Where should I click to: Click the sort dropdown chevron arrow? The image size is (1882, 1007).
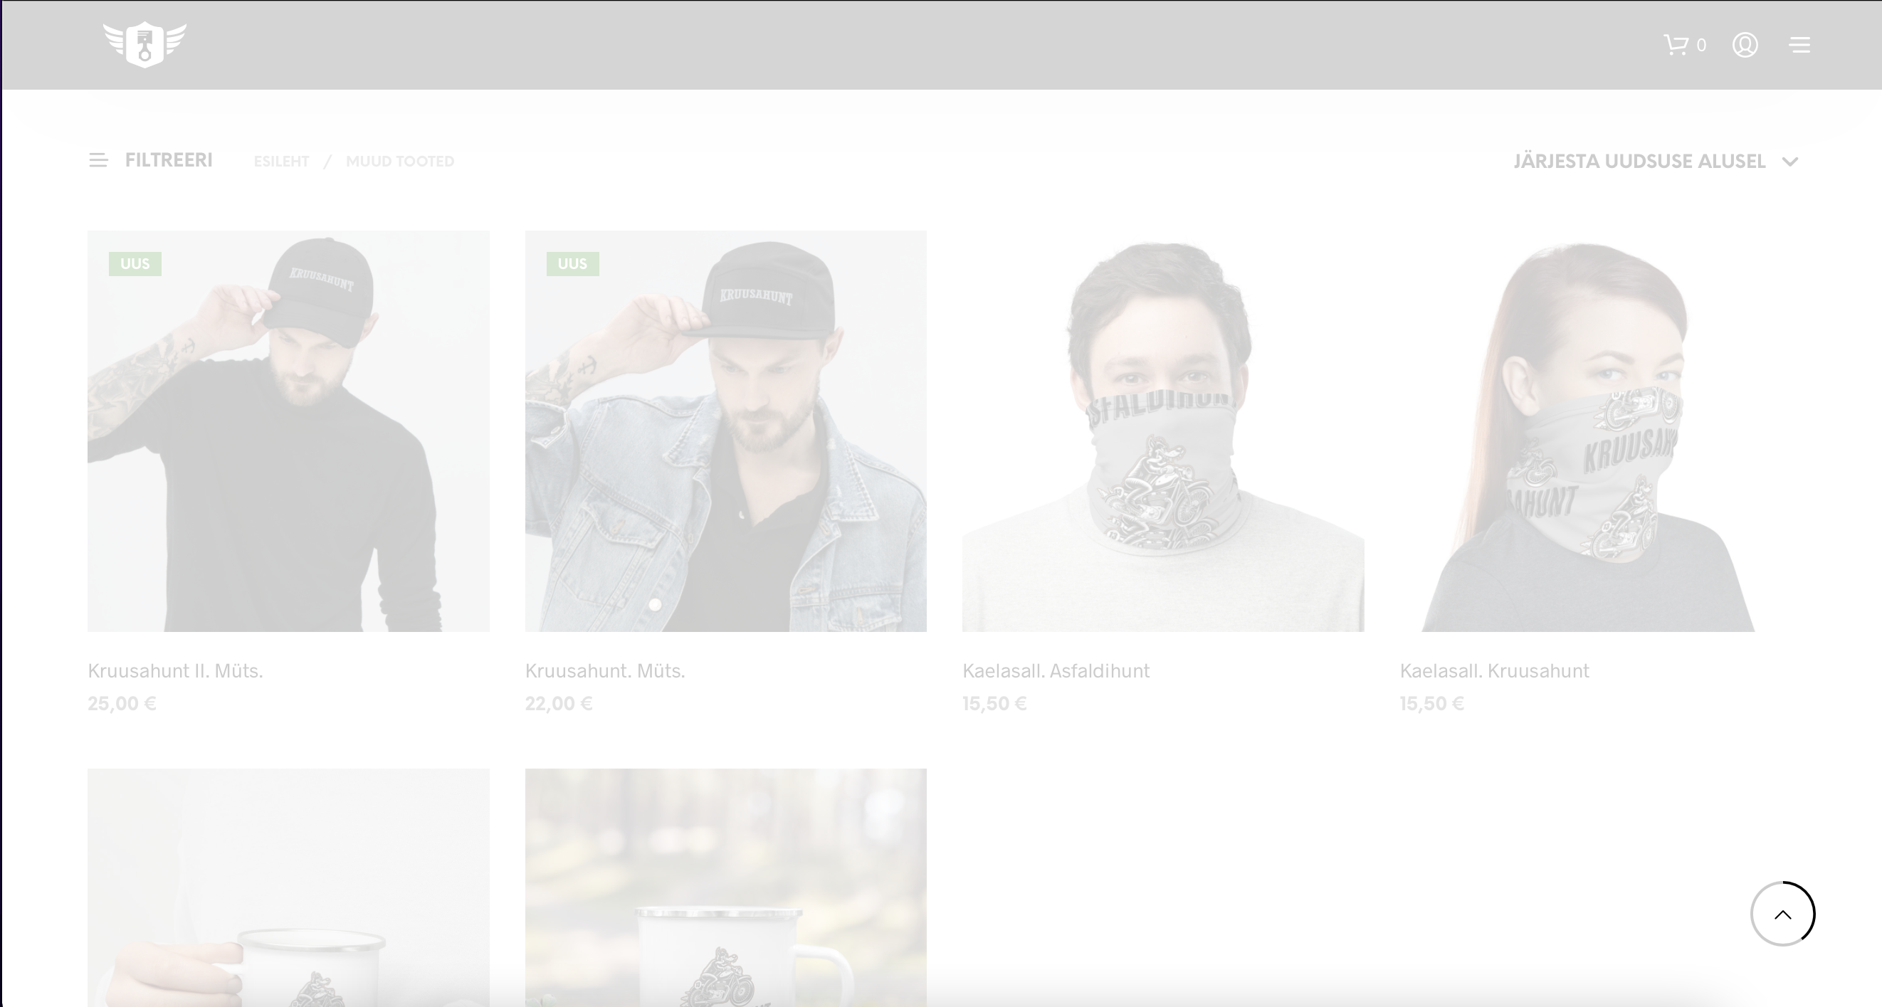click(1789, 162)
